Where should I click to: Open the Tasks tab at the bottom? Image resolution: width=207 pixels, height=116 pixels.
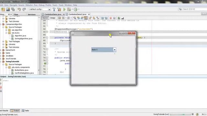(25, 111)
